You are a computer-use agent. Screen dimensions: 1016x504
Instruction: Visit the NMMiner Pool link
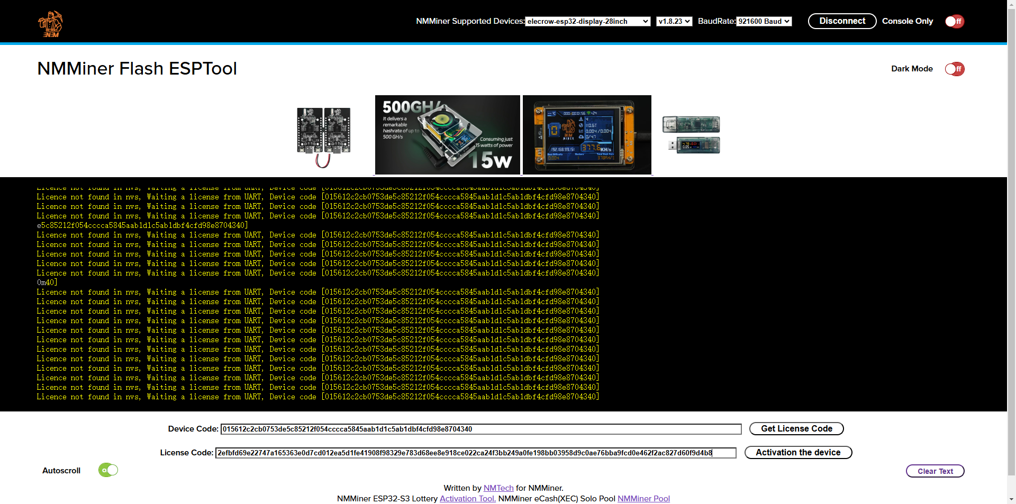[643, 499]
